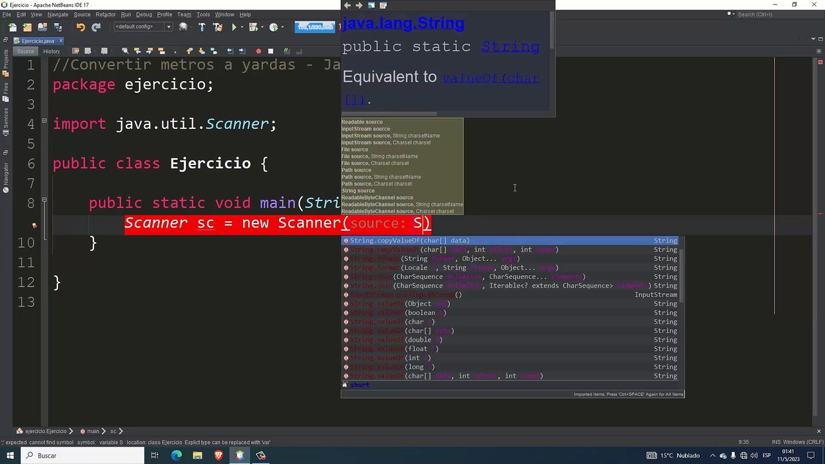Toggle Bookmark icon in editor toolbar
The height and width of the screenshot is (464, 825).
tap(213, 51)
